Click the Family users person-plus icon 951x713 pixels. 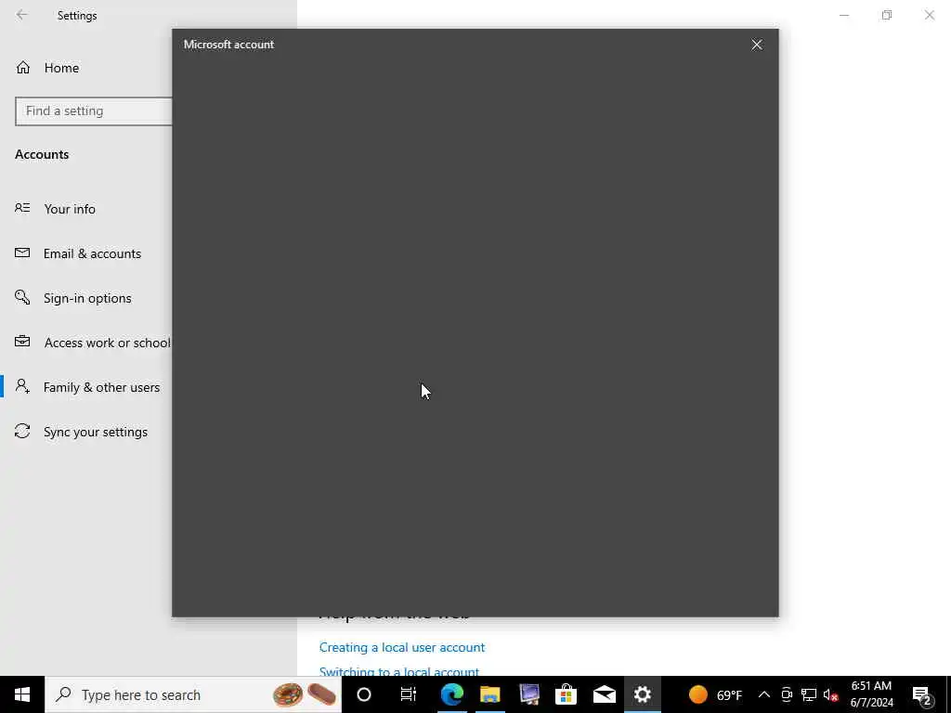tap(22, 386)
